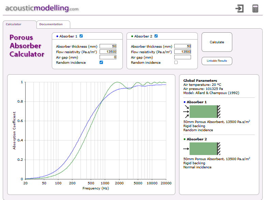Select the Calculator tab
The width and height of the screenshot is (264, 200).
click(x=14, y=24)
